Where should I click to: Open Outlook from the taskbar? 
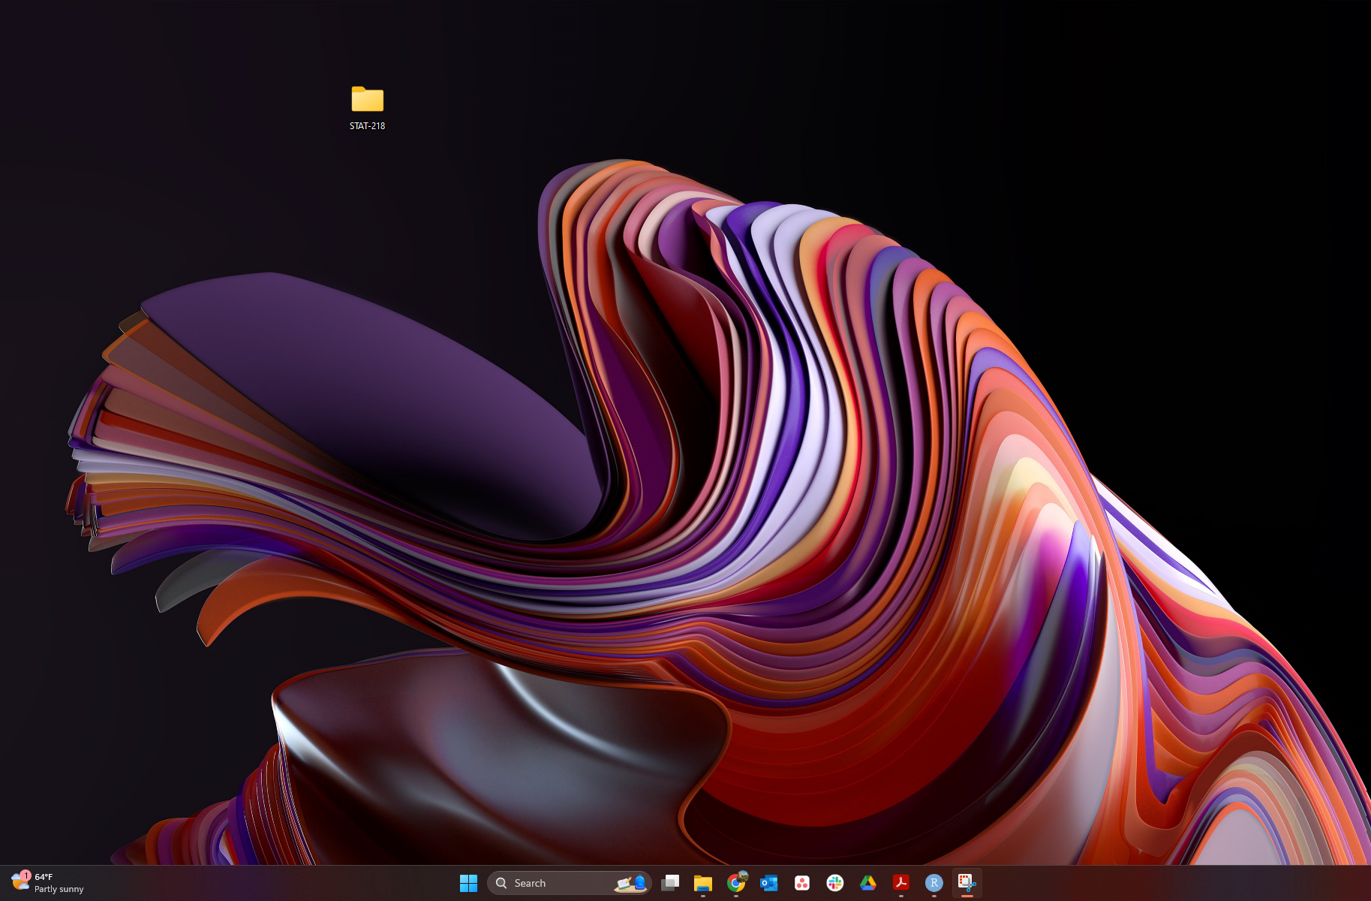click(769, 883)
